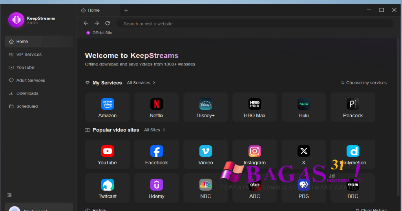
Task: Open Downloads in the sidebar
Action: pyautogui.click(x=39, y=93)
